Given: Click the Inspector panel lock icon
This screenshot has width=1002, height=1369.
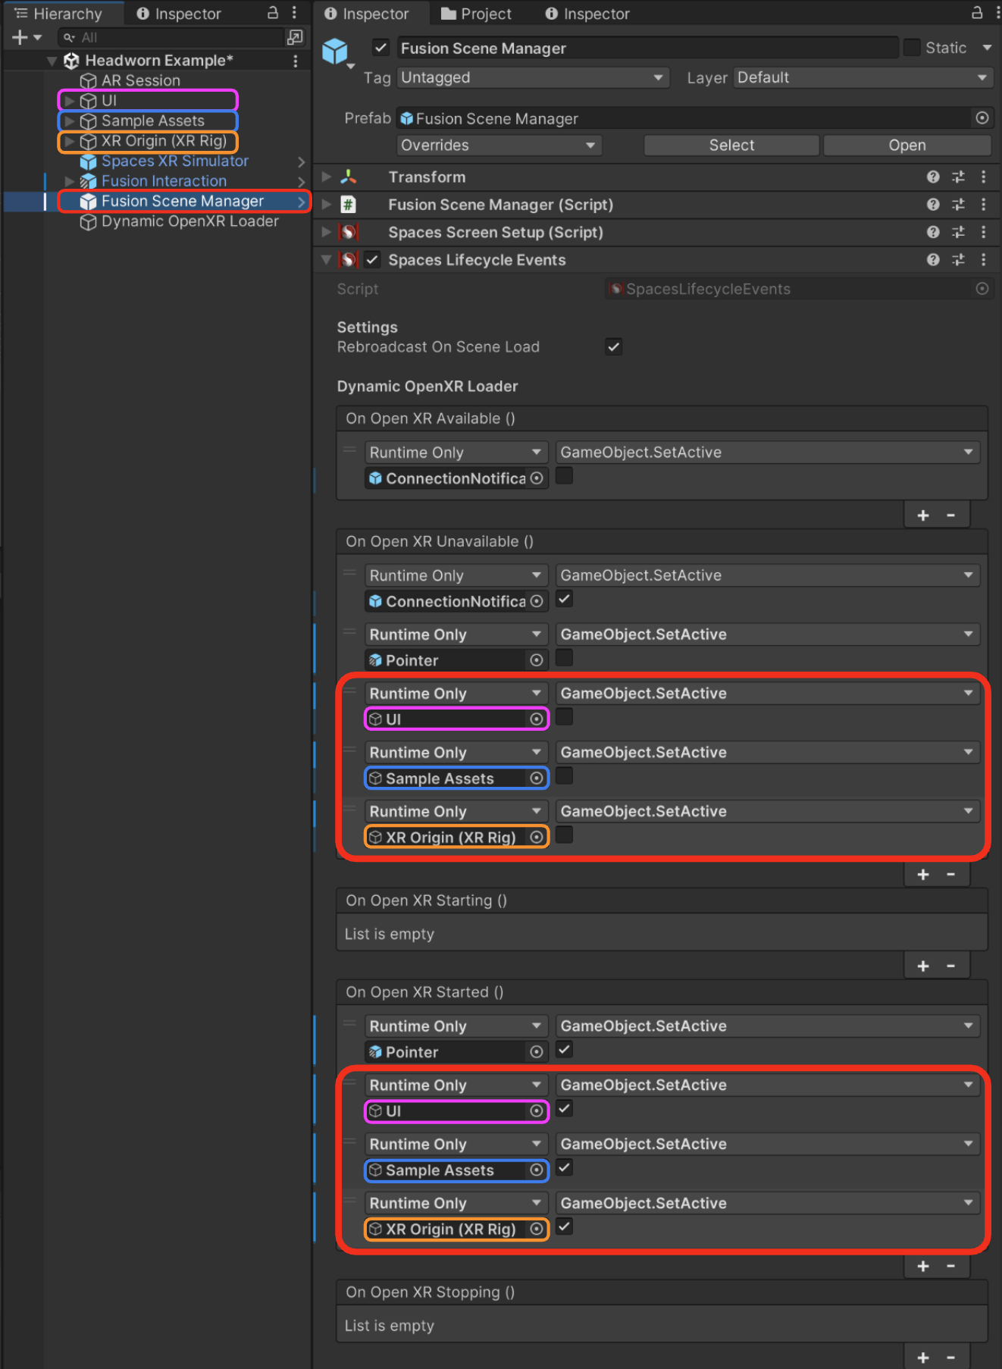Looking at the screenshot, I should [x=977, y=13].
